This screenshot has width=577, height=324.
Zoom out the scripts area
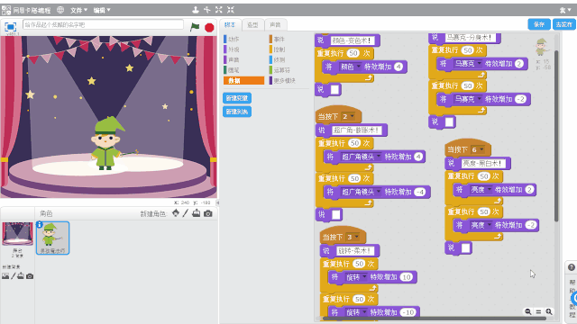(x=528, y=312)
